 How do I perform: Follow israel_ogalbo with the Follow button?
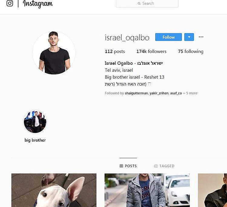point(169,37)
